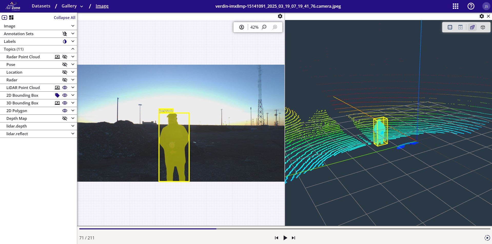The height and width of the screenshot is (244, 492).
Task: Click the zoom out magnifier icon
Action: pyautogui.click(x=275, y=27)
